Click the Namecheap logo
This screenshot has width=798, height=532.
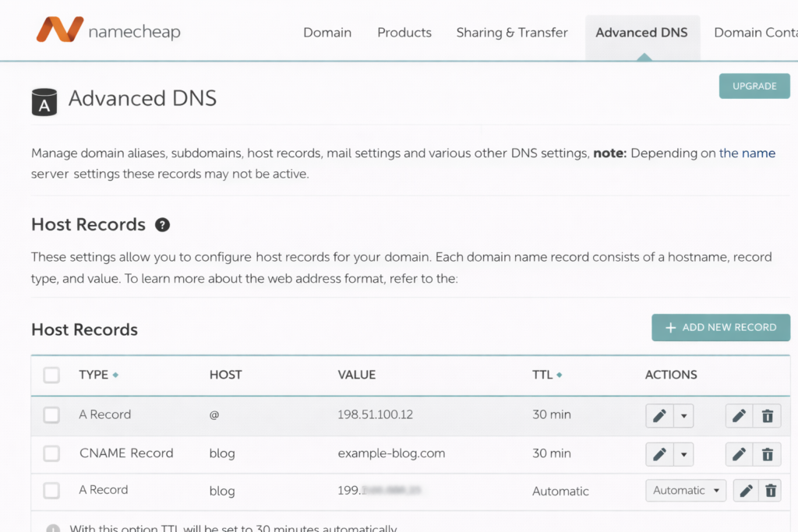tap(108, 31)
